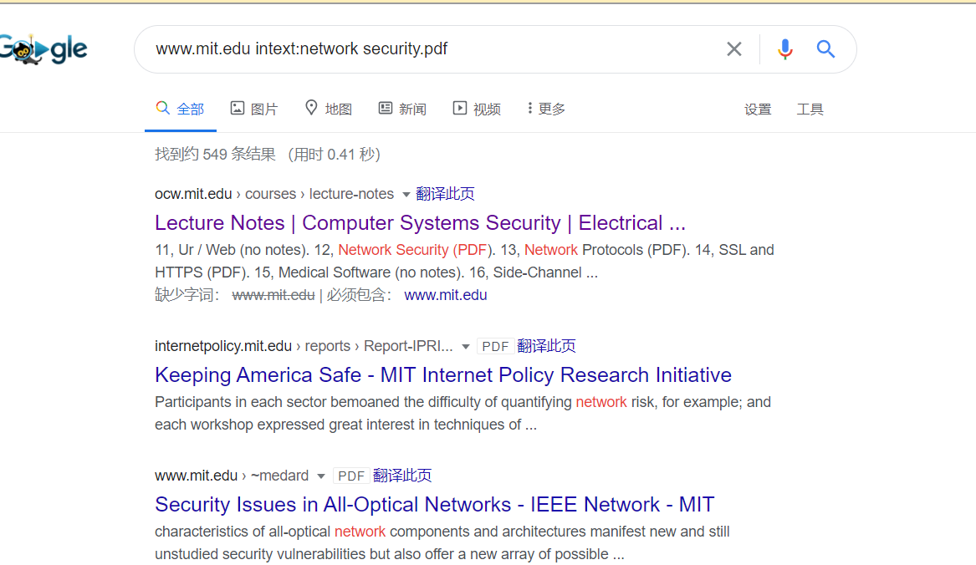Open the Lecture Notes Computer Systems Security result

(420, 223)
